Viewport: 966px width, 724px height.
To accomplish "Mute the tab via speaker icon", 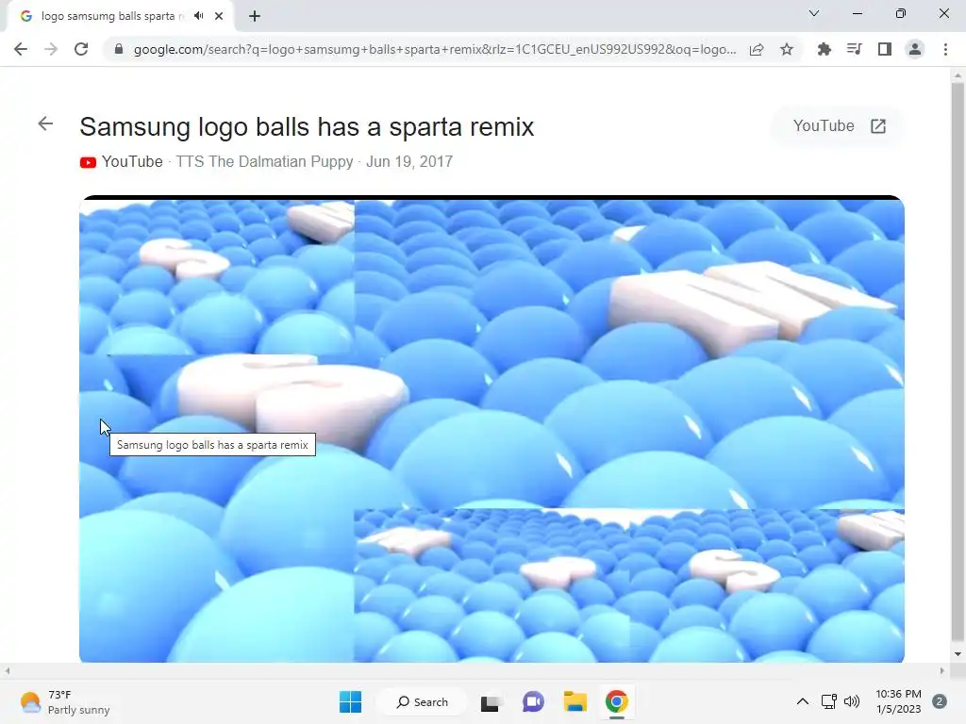I will tap(198, 16).
